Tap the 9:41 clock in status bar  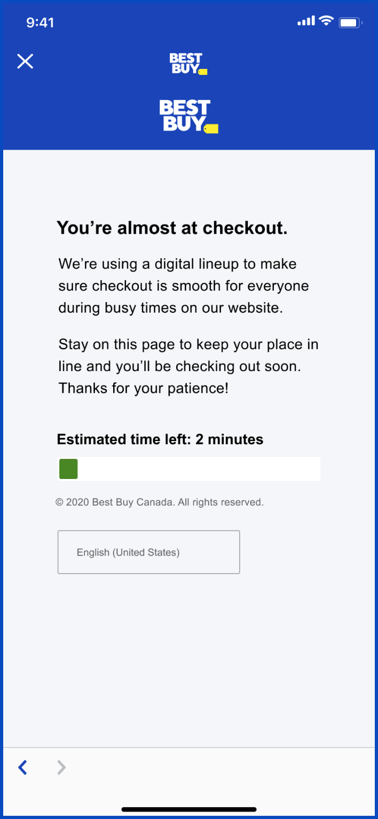pos(40,22)
